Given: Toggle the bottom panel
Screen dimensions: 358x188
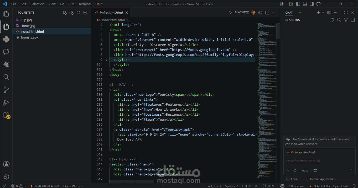Looking at the screenshot, I should pyautogui.click(x=305, y=4).
